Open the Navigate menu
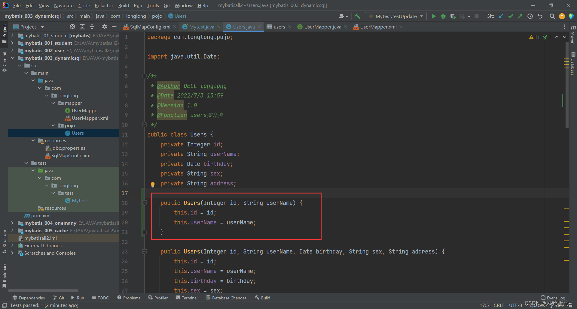The image size is (577, 309). (x=64, y=5)
